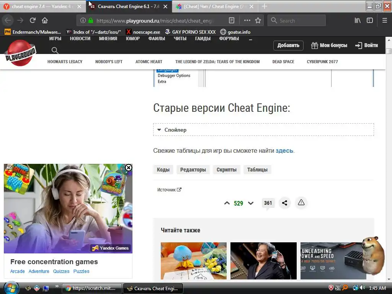Downvote the post with down chevron
This screenshot has width=392, height=294.
point(251,203)
